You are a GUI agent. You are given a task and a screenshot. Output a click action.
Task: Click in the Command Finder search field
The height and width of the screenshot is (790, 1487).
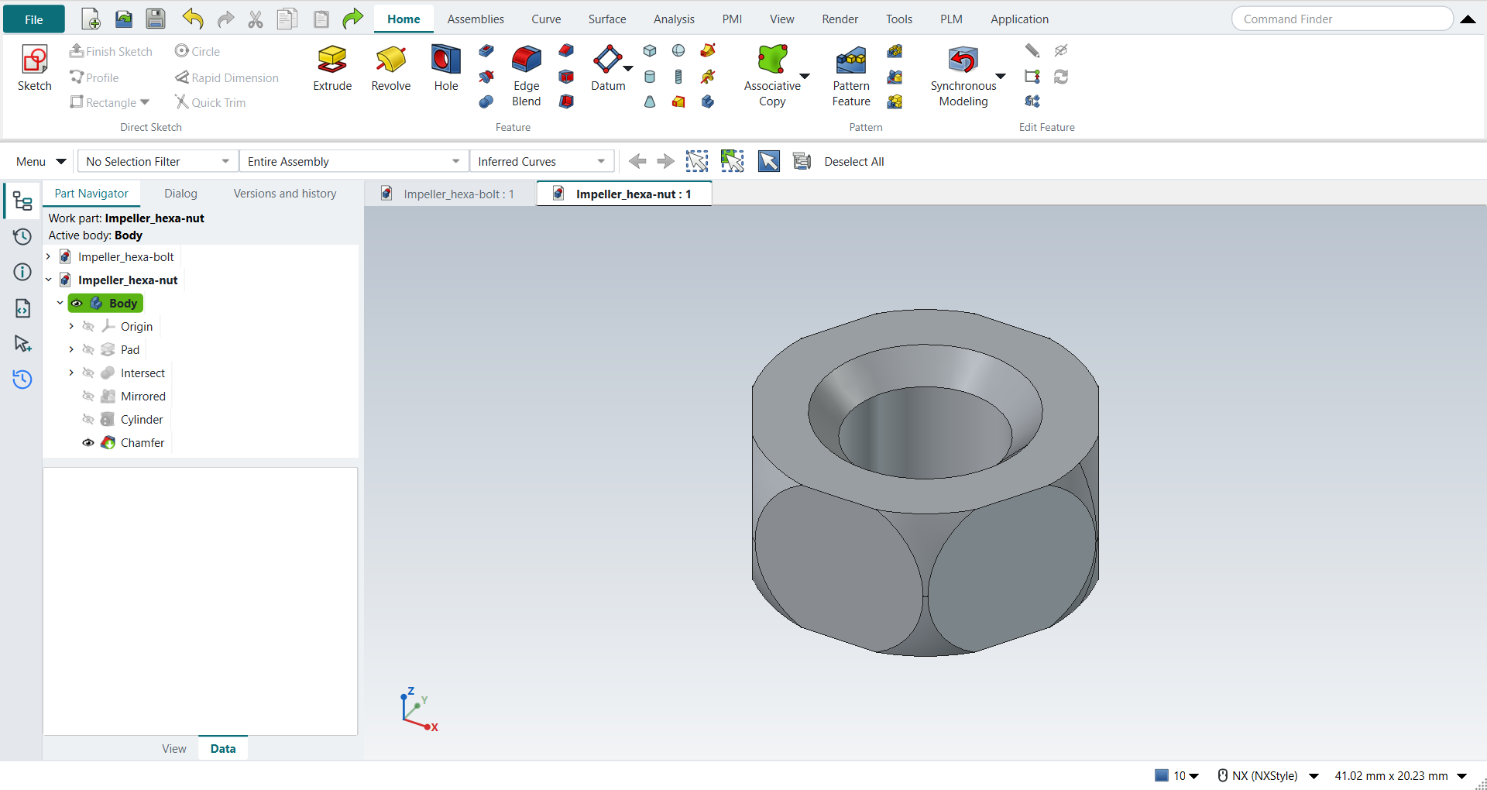[1342, 19]
